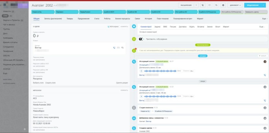Set stage to Первый визит
The image size is (269, 133).
point(90,12)
